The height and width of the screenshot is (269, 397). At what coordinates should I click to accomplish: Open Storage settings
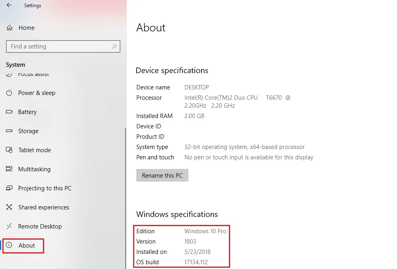[28, 131]
